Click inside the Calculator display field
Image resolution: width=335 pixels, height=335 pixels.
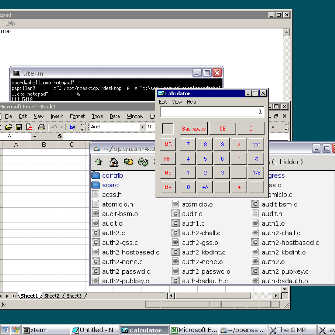(x=212, y=112)
